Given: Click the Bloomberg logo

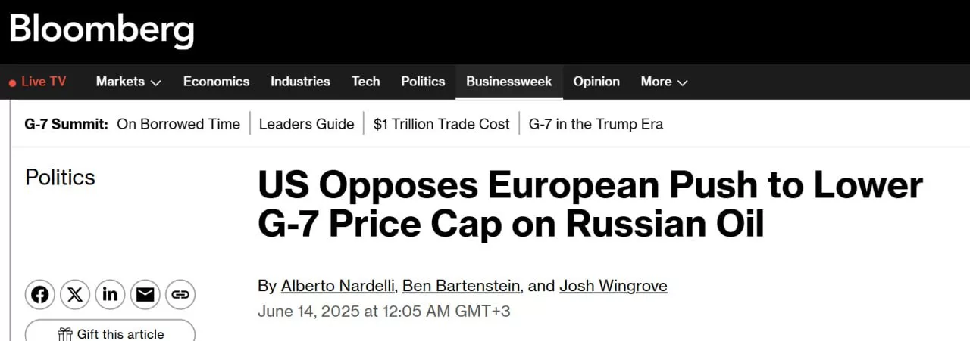Looking at the screenshot, I should [102, 30].
